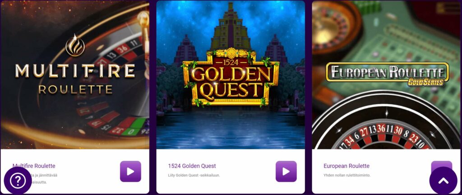Click the gold-framed Golden Quest logo sign
This screenshot has height=195, width=462.
coord(231,78)
